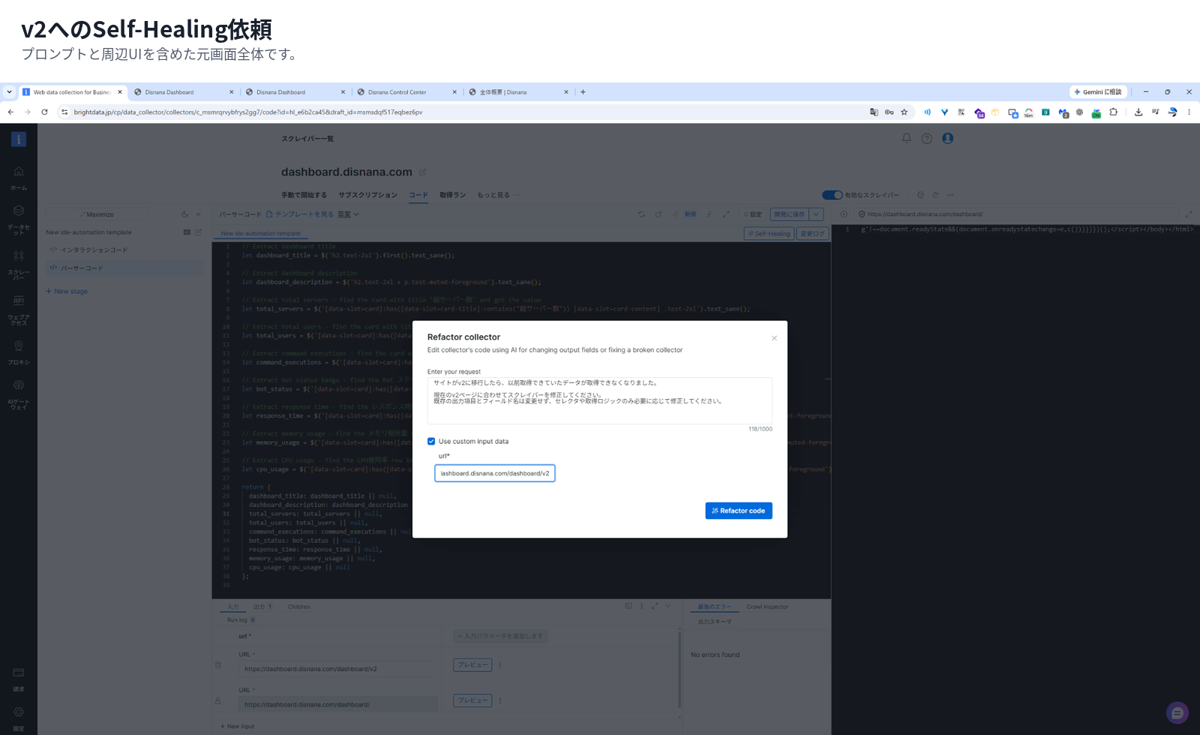Switch to the サブスクリプション tab
The width and height of the screenshot is (1200, 735).
[x=367, y=195]
